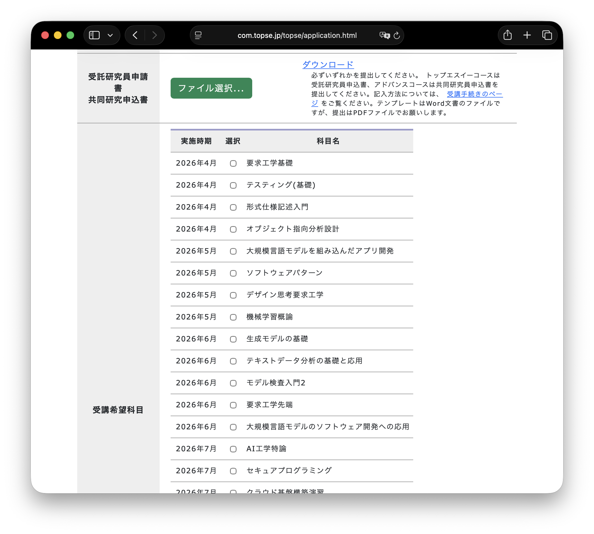Open the share sheet
594x534 pixels.
[x=507, y=35]
